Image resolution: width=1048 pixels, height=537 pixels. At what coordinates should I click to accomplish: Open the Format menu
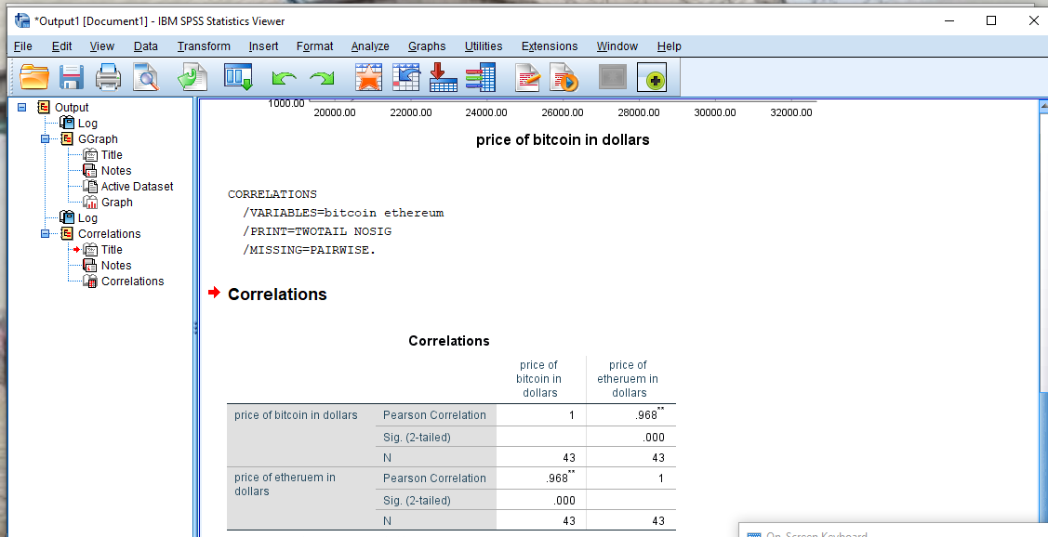coord(315,46)
